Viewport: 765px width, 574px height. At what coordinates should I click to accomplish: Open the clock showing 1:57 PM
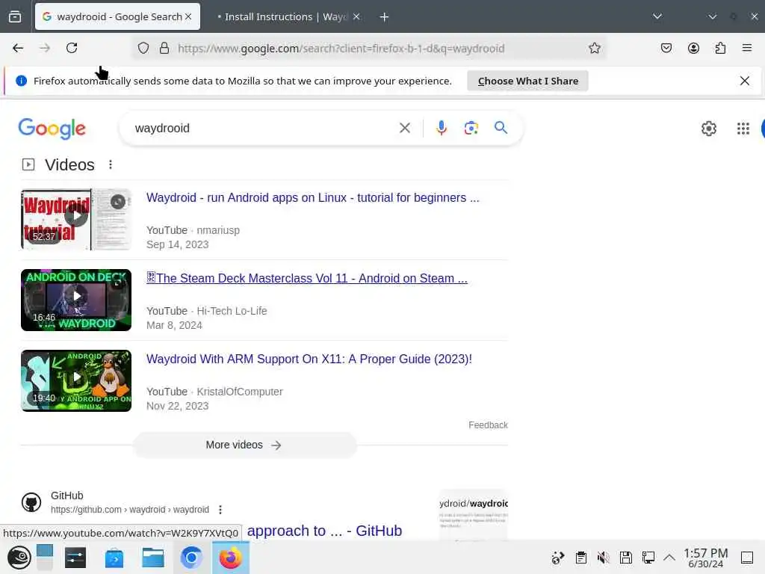coord(705,558)
